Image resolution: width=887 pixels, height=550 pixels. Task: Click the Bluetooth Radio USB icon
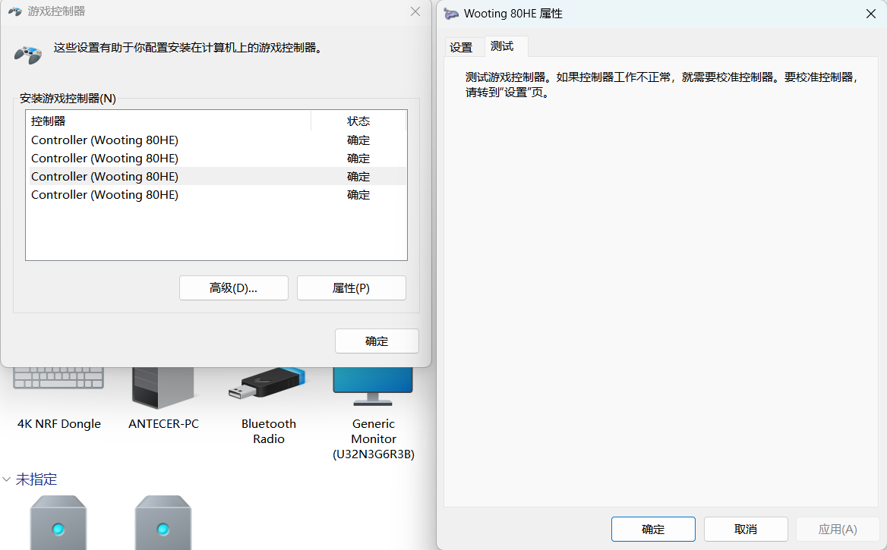(x=267, y=383)
